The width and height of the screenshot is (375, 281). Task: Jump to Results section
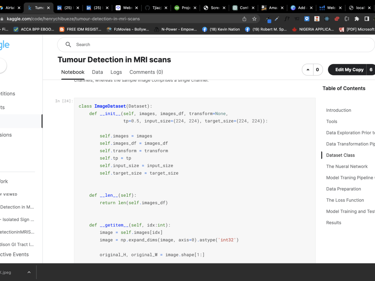[x=334, y=223]
